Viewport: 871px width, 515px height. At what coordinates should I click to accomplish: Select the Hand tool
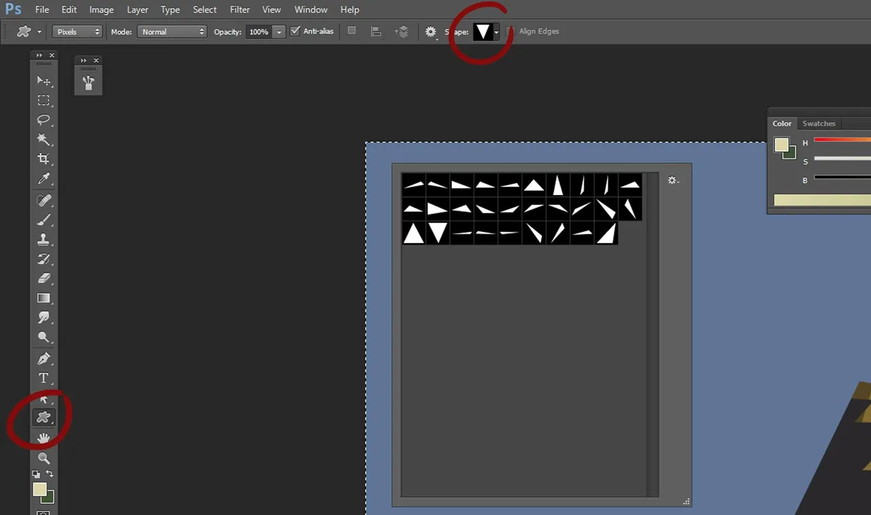point(44,438)
